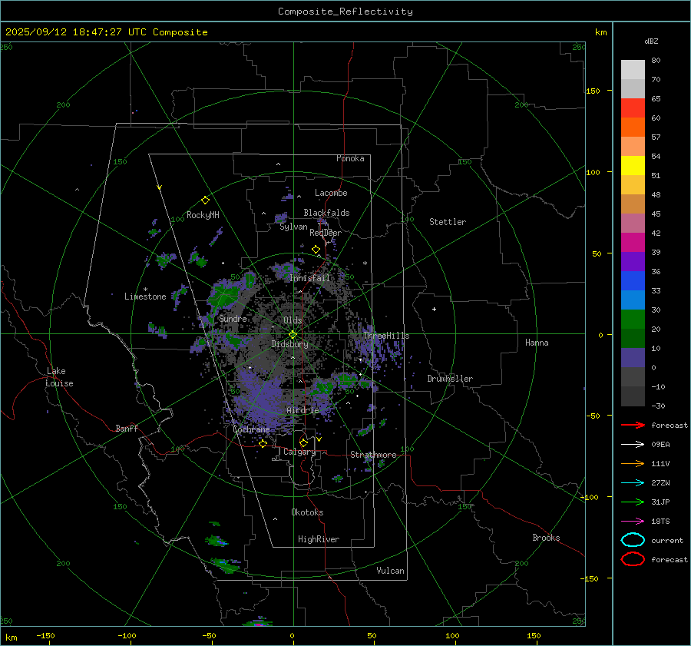The width and height of the screenshot is (691, 646).
Task: Click the Strathmore city label
Action: (373, 455)
